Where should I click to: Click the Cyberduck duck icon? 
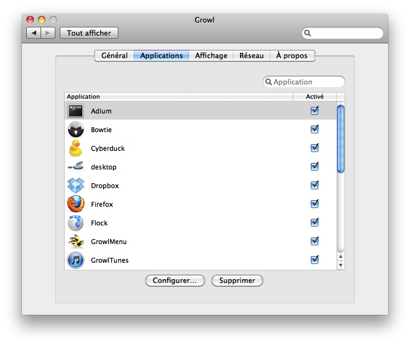(x=76, y=148)
